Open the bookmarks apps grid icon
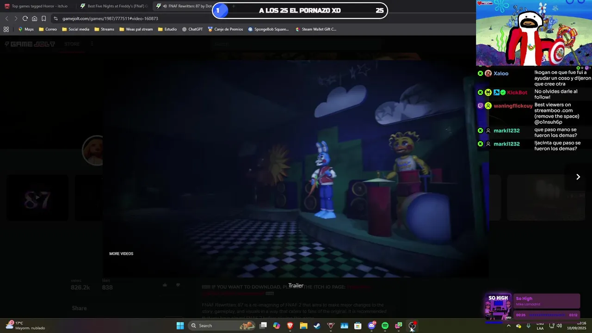 coord(6,29)
